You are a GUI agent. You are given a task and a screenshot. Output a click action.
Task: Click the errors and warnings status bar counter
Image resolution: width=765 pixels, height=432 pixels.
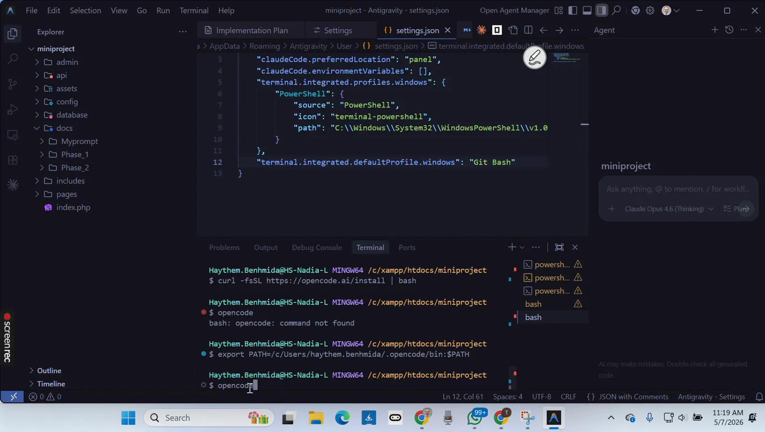coord(45,397)
